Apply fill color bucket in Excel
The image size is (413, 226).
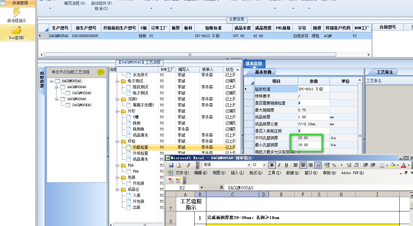(x=393, y=165)
